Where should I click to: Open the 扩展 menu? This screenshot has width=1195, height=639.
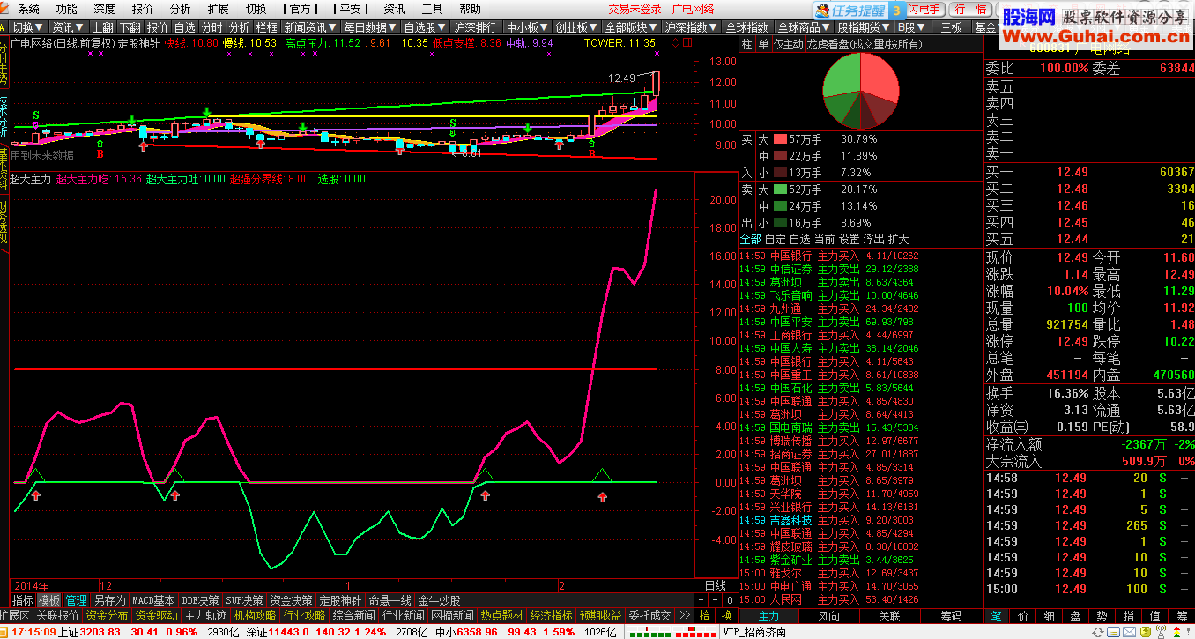(219, 9)
